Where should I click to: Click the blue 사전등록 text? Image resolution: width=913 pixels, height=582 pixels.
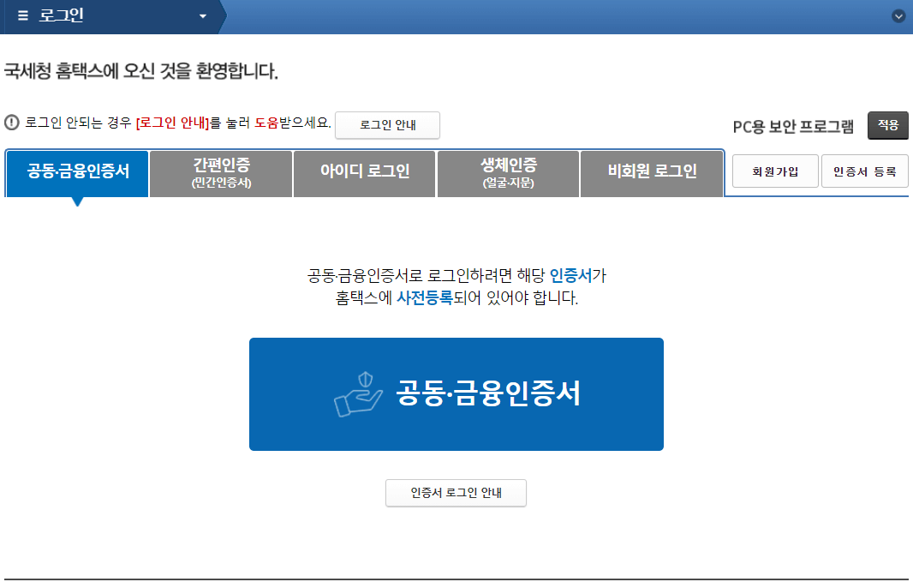click(425, 297)
